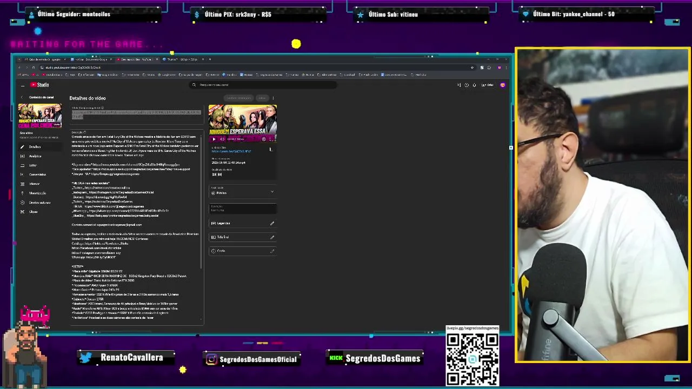
Task: Click into the Descrição text area
Action: 136,227
